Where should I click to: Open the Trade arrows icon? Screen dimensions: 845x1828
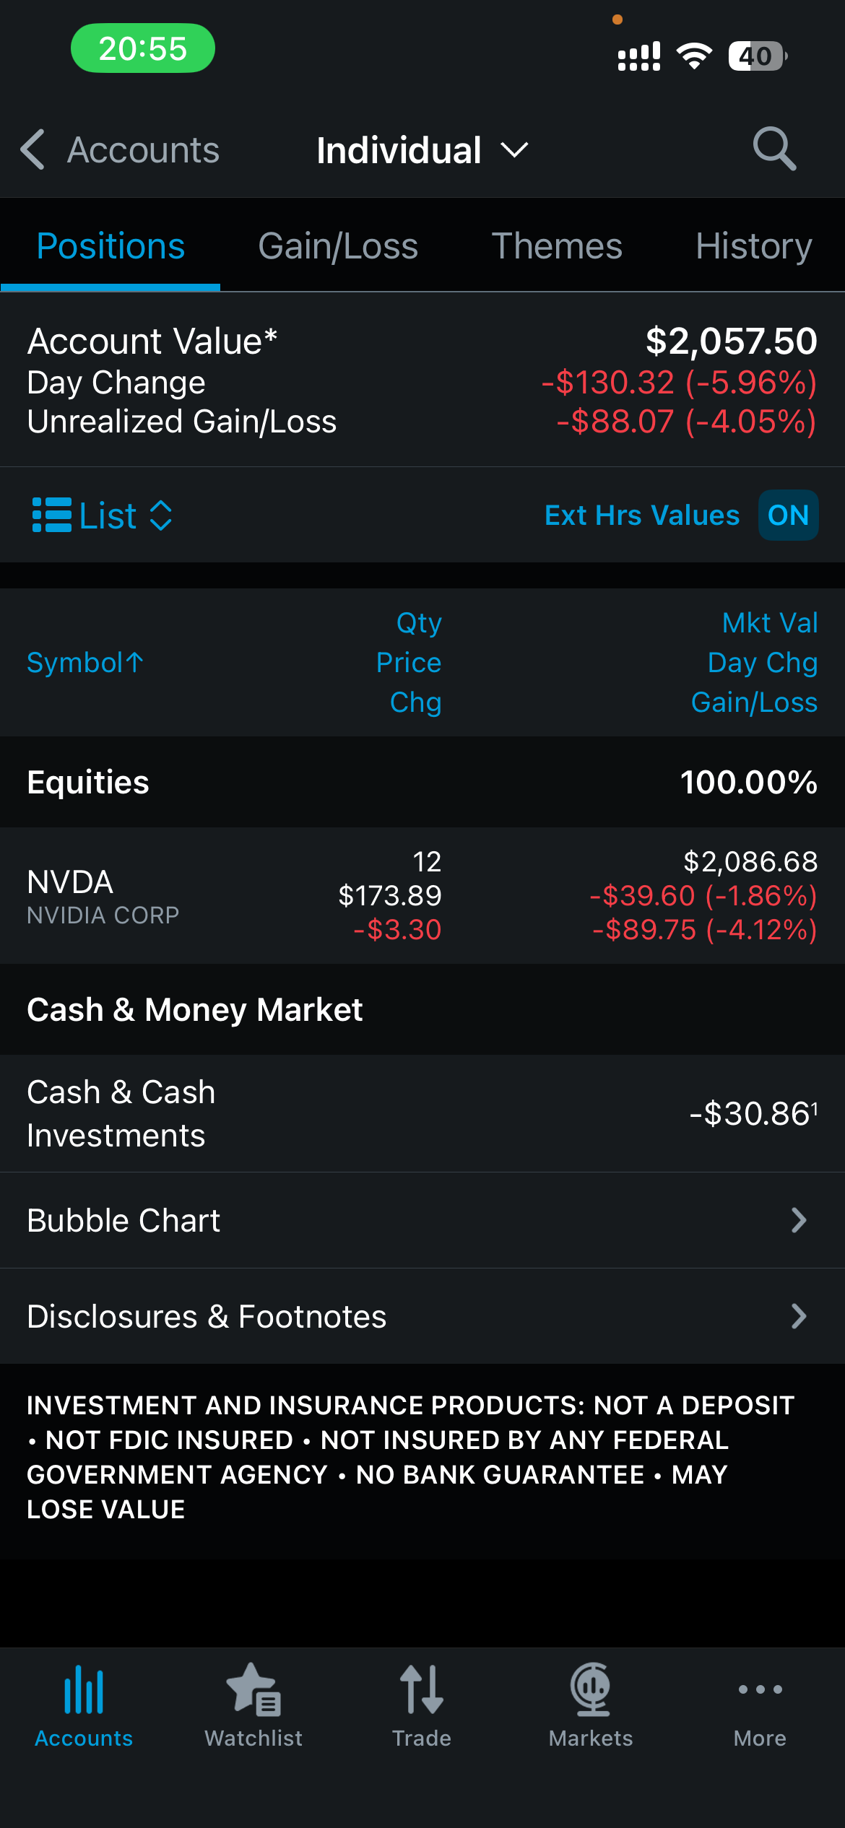422,1689
